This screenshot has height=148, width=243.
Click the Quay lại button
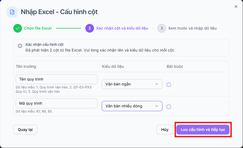25,130
